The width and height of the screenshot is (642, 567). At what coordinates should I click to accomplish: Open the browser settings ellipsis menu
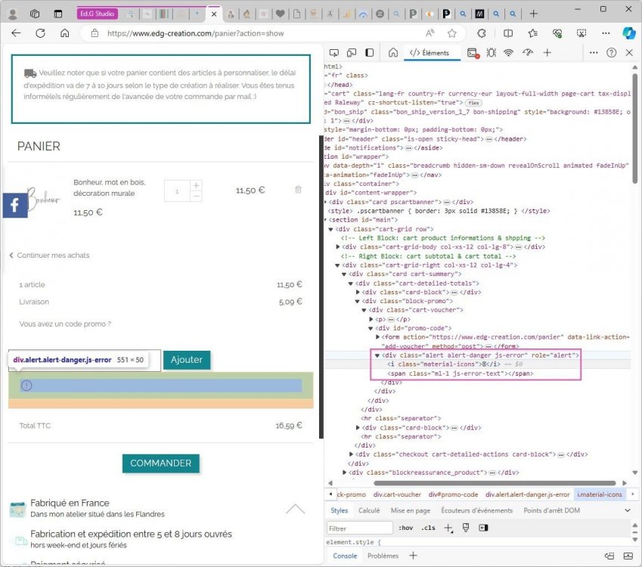[x=606, y=33]
